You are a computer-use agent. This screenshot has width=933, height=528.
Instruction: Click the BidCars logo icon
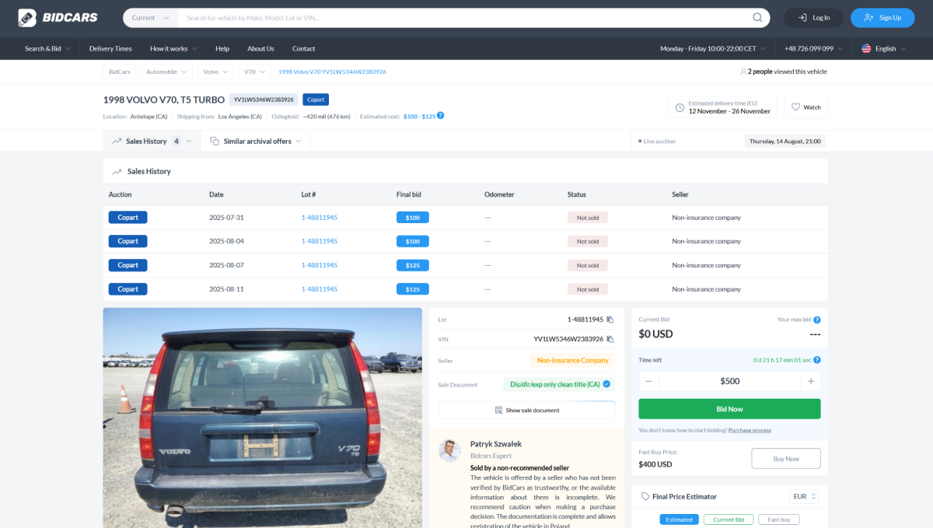27,17
